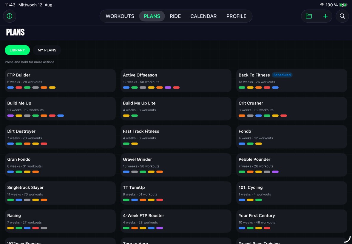
Task: Switch to MY PLANS filter
Action: pyautogui.click(x=47, y=50)
